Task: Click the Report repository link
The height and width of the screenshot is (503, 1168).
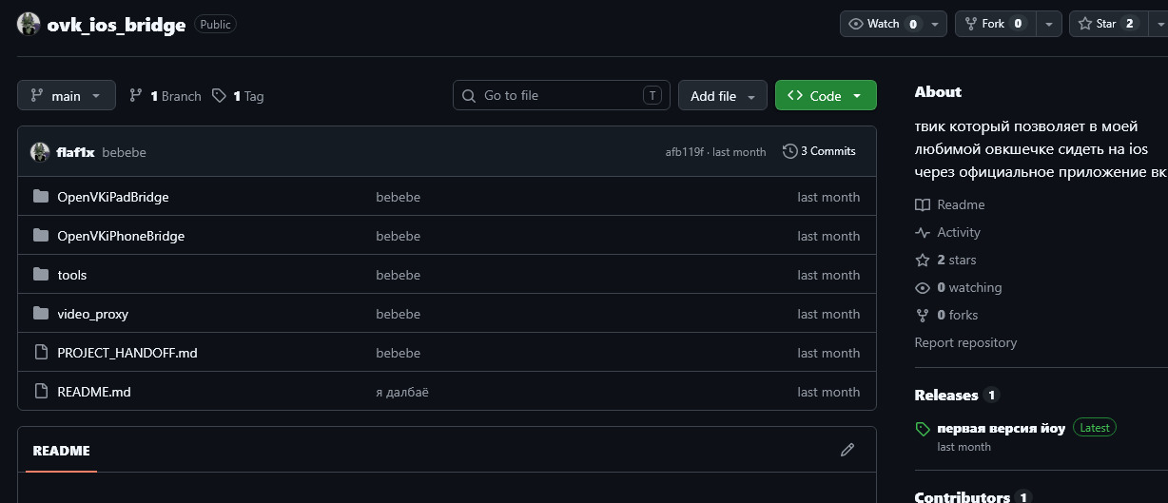Action: coord(965,342)
